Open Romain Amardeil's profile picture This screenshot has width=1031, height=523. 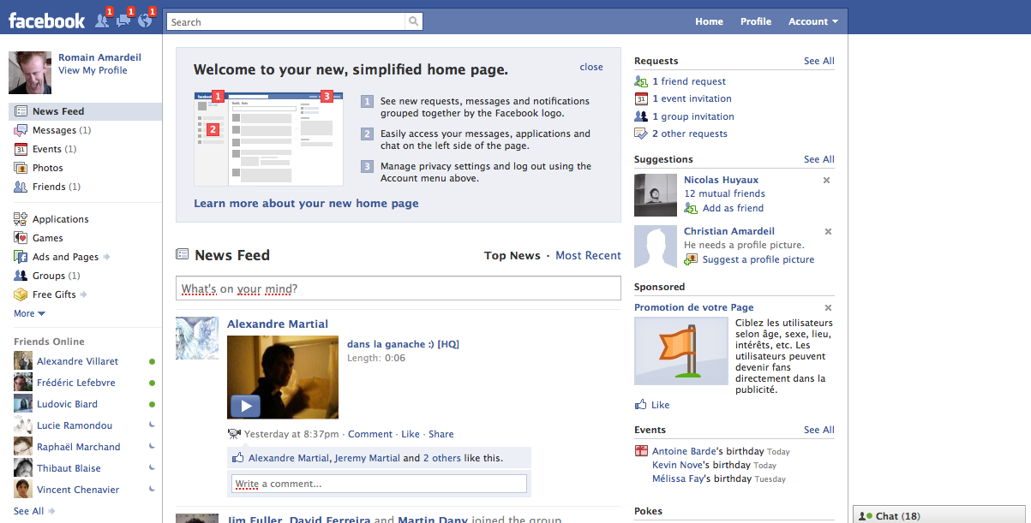30,73
